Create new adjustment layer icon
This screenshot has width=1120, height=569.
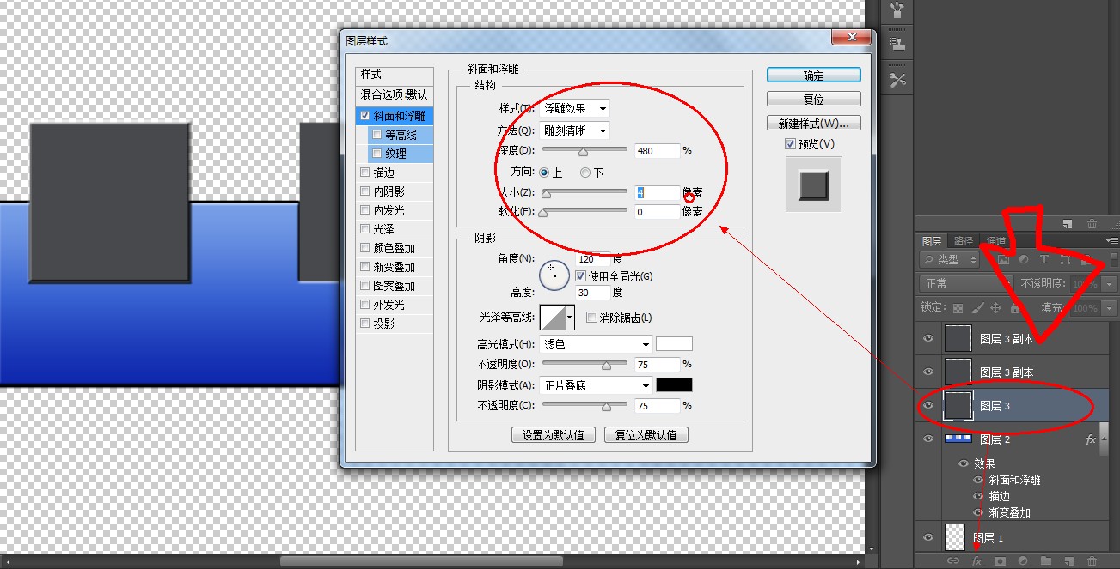tap(1023, 560)
